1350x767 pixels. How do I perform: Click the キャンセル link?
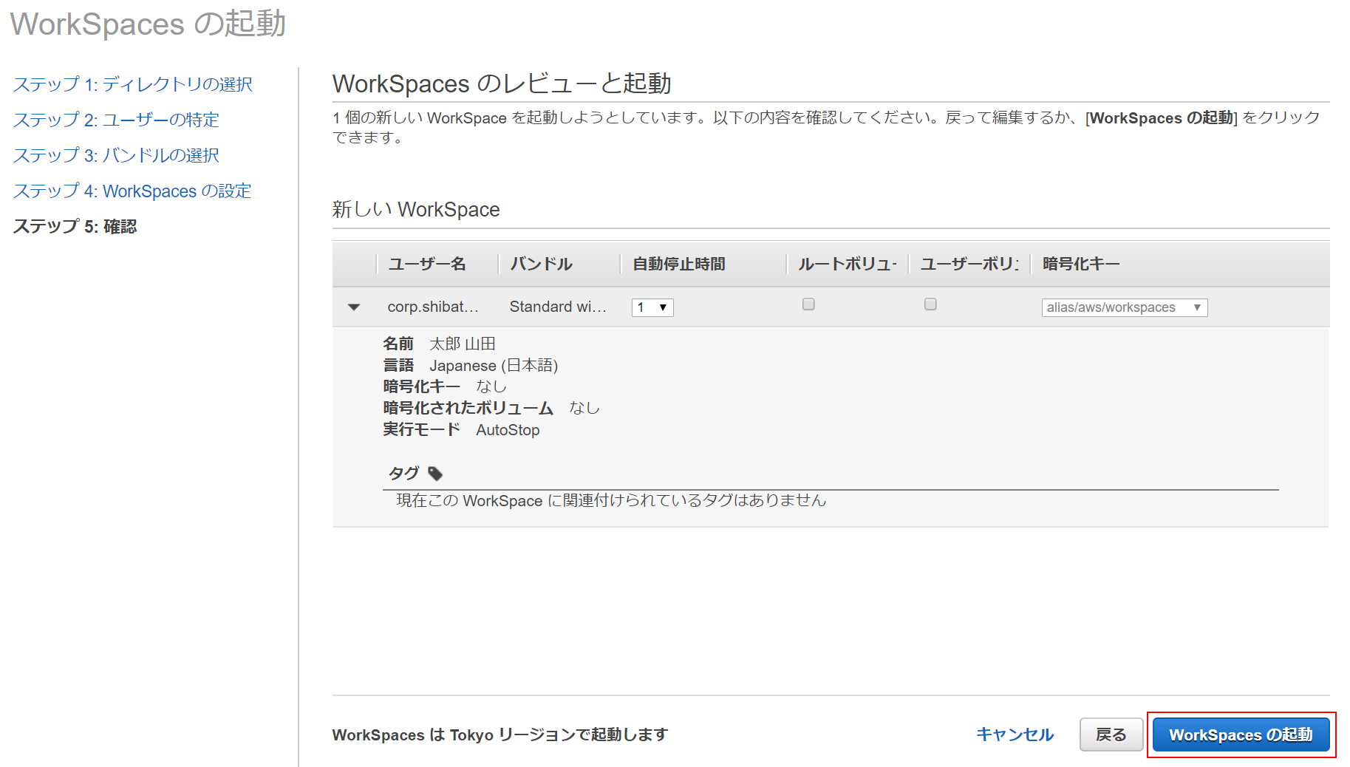point(1015,734)
